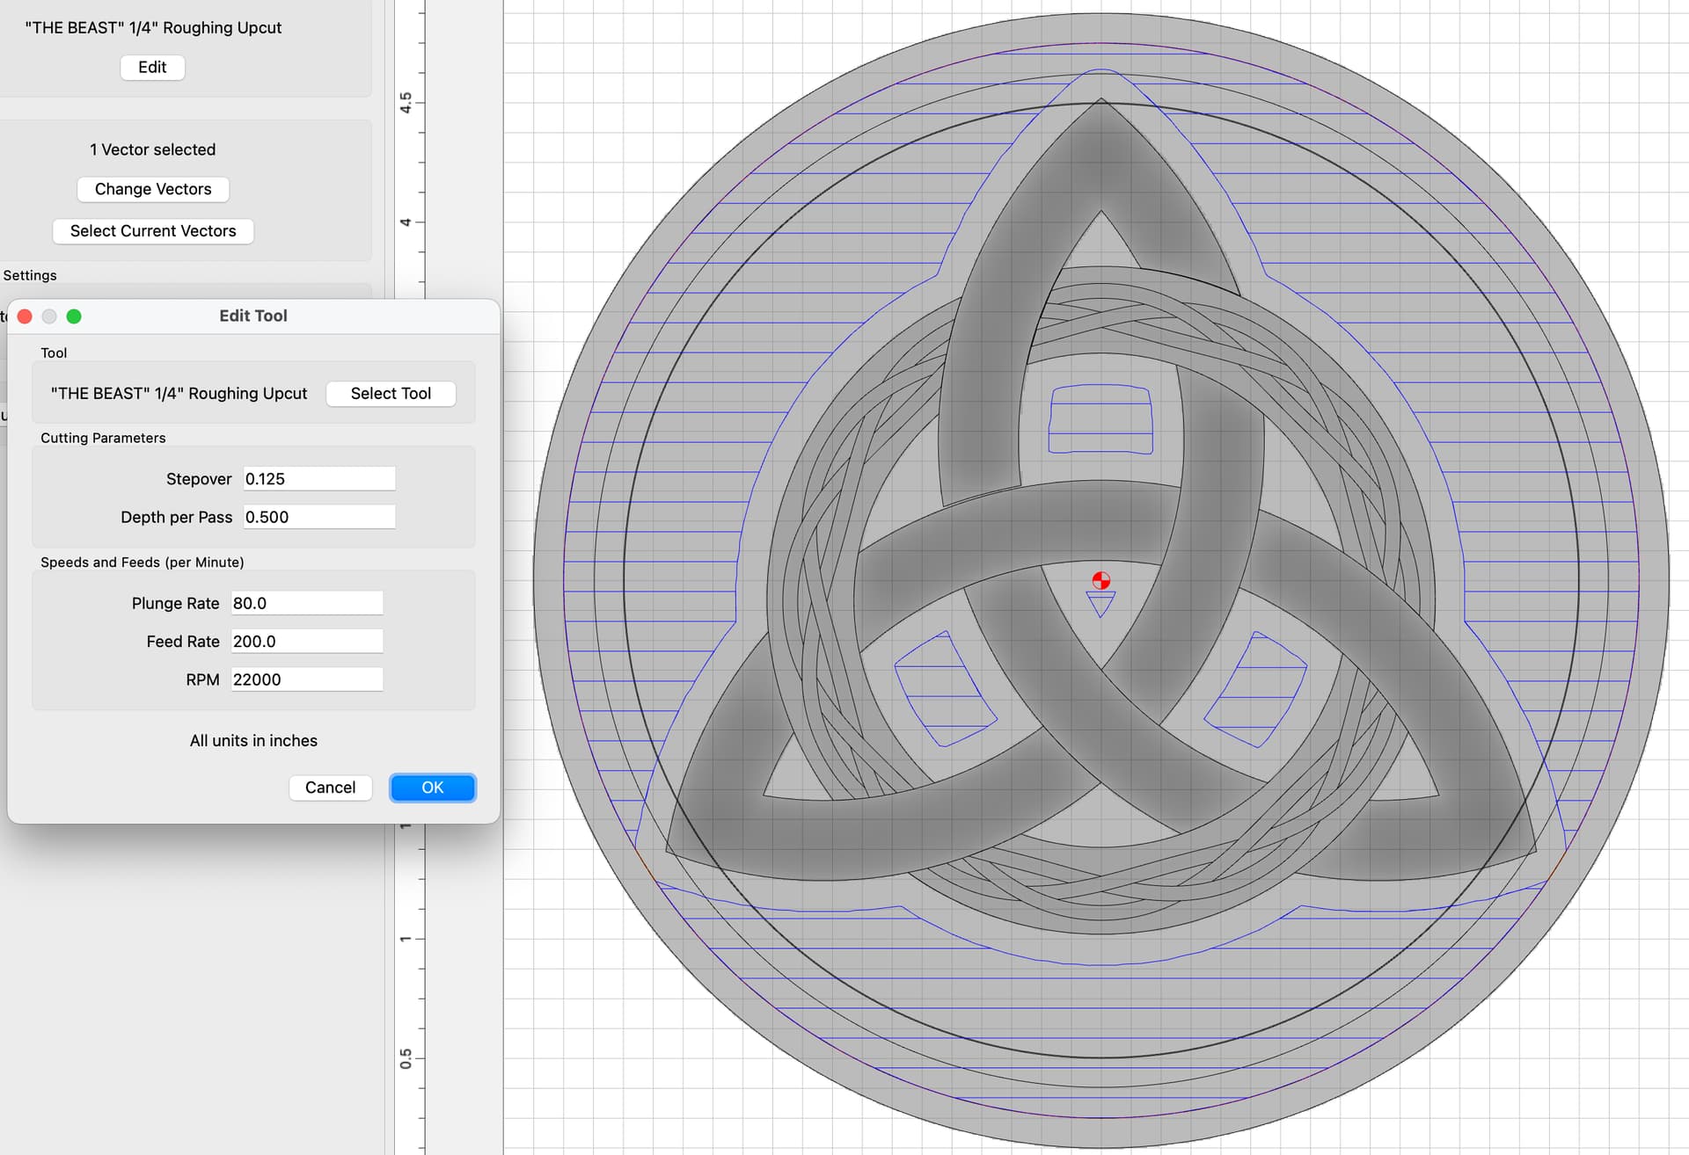Click the Depth per Pass field
The width and height of the screenshot is (1689, 1155).
pyautogui.click(x=319, y=517)
